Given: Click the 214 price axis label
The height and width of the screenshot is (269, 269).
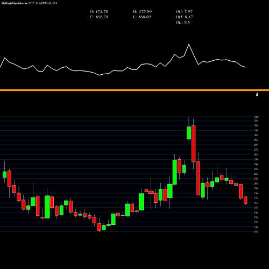Looking at the screenshot, I should point(256,179).
